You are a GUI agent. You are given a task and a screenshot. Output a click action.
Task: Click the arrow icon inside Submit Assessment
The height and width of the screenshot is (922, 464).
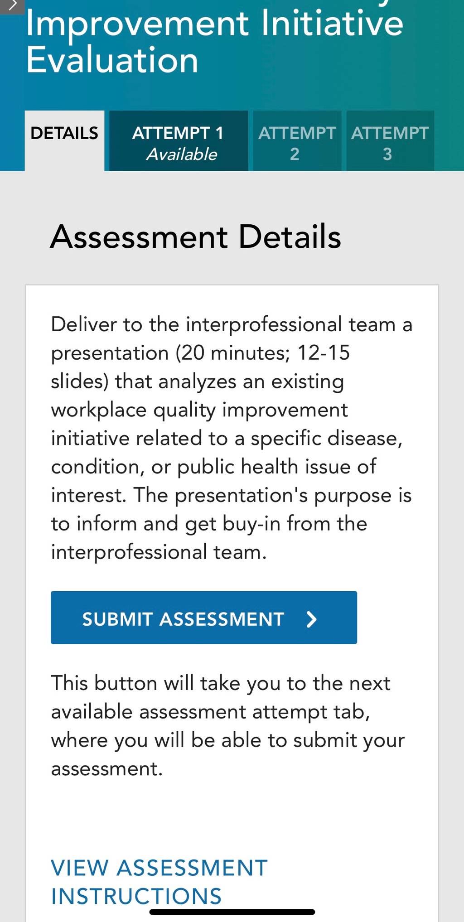click(x=311, y=619)
